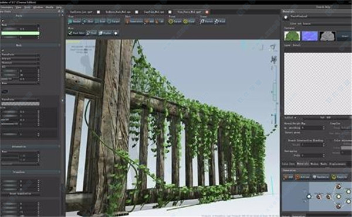The height and width of the screenshot is (217, 352).
Task: Click the gray color swatch under Color Adjustment
Action: click(x=346, y=148)
